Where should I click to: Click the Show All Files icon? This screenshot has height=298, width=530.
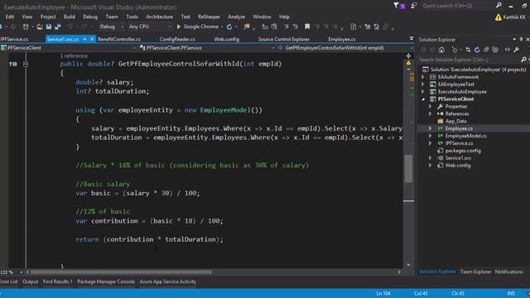[495, 50]
